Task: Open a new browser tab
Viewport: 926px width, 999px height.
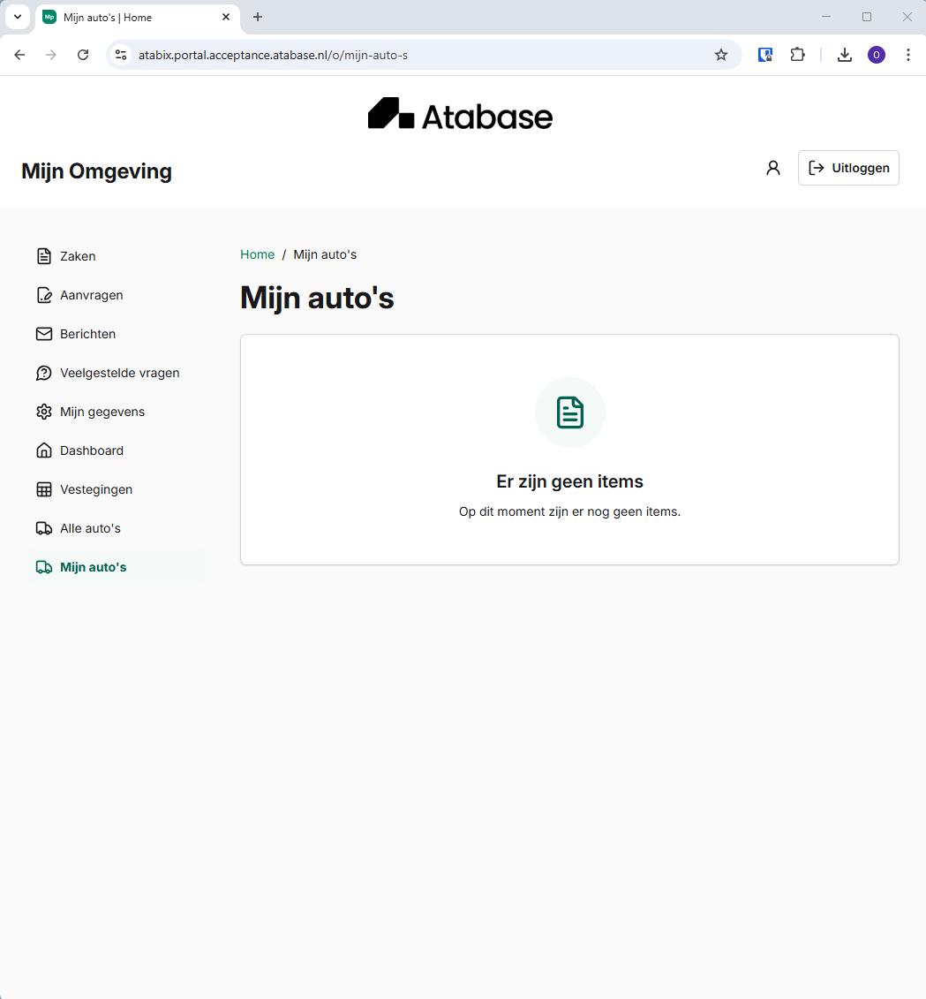Action: (257, 17)
